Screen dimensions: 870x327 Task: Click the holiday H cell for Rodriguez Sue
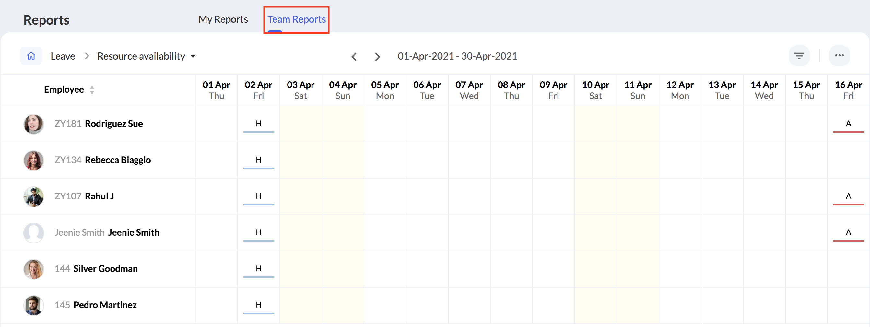[258, 124]
